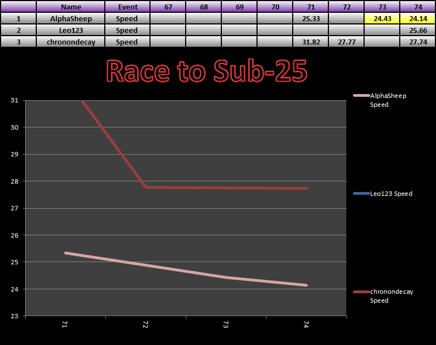Image resolution: width=436 pixels, height=345 pixels.
Task: Select the cell with value 27.77
Action: tap(346, 42)
